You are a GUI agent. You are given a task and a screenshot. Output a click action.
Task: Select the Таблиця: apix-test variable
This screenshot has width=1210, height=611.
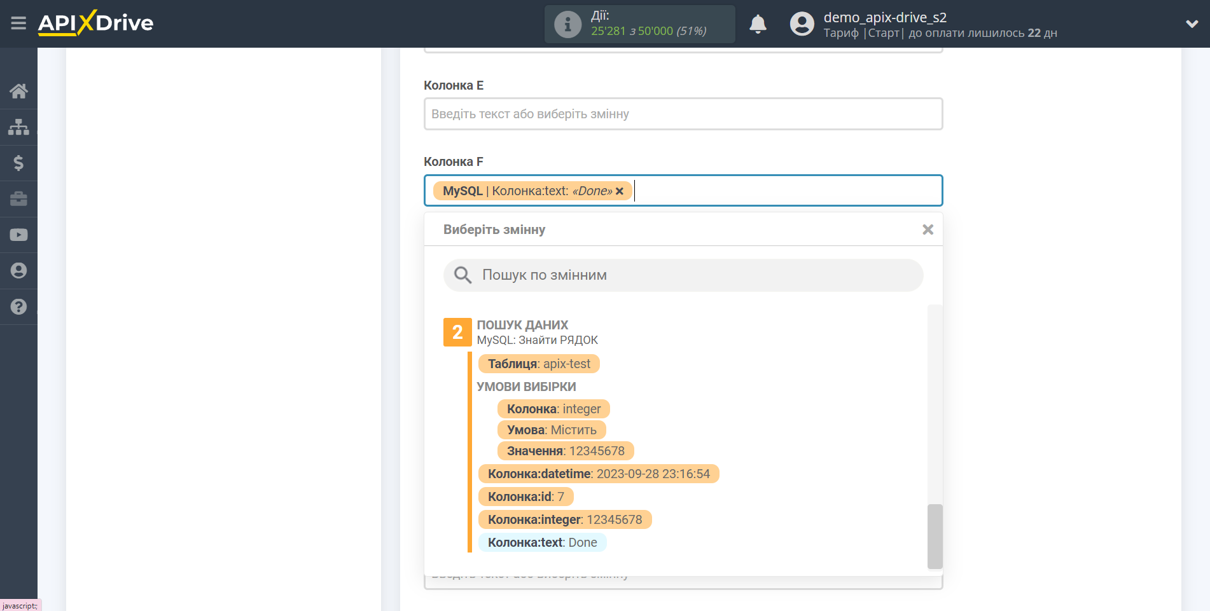click(x=539, y=364)
